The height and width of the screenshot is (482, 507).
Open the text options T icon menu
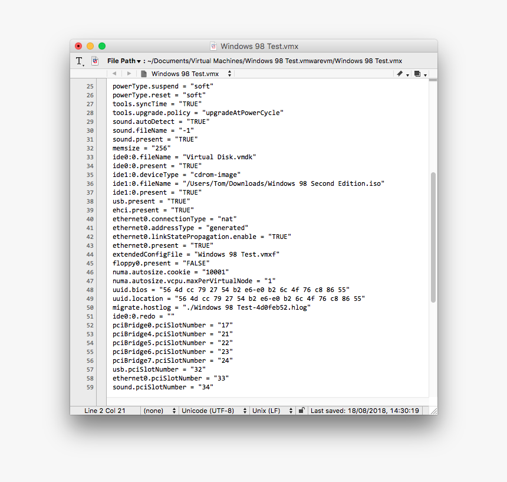80,61
